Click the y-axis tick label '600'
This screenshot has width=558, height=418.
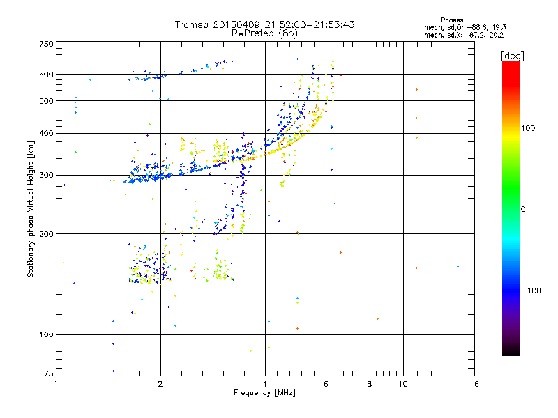point(47,75)
